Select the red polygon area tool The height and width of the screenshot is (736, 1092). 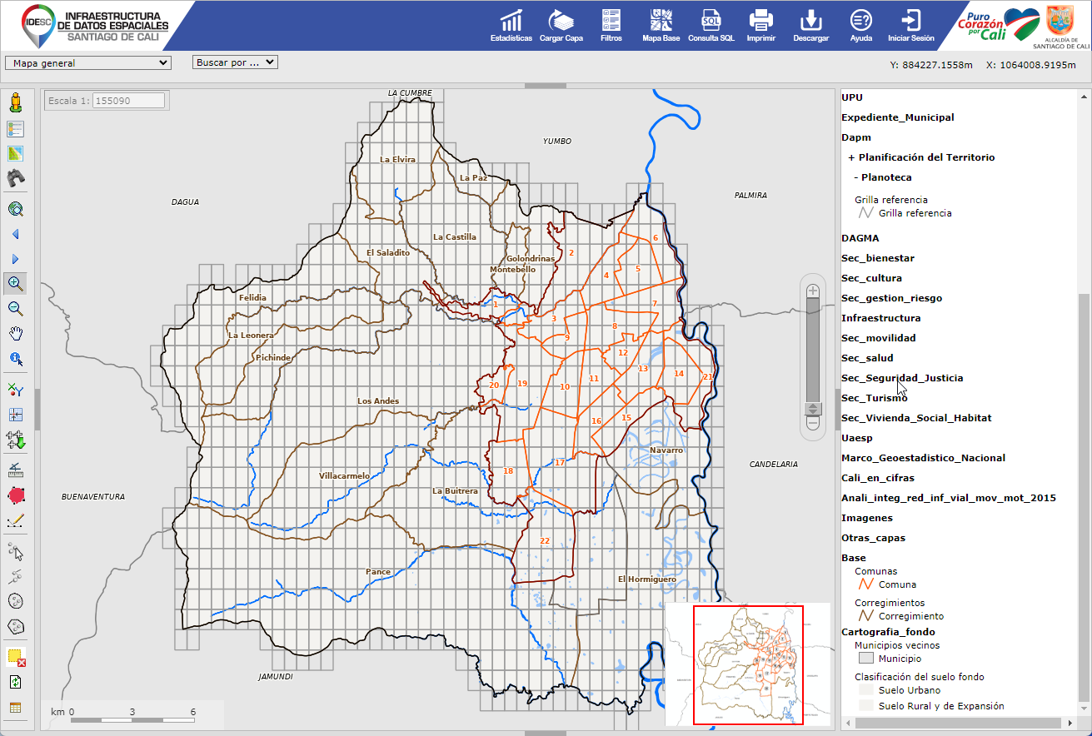pyautogui.click(x=15, y=496)
